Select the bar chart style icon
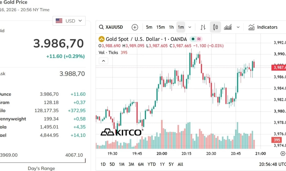Image resolution: width=286 pixels, height=171 pixels. click(203, 27)
